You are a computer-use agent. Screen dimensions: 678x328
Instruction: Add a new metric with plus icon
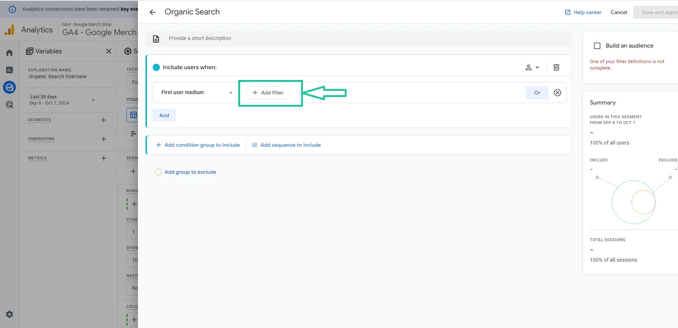104,158
